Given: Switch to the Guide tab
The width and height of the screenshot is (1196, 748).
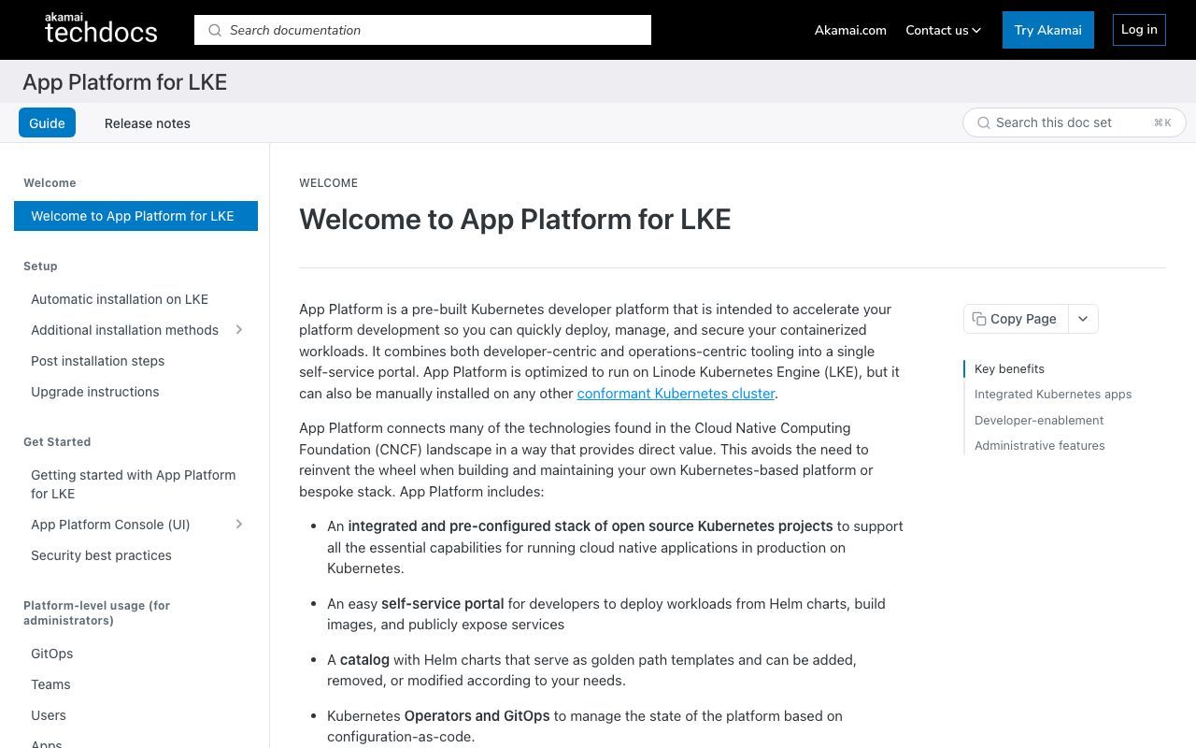Looking at the screenshot, I should coord(47,122).
